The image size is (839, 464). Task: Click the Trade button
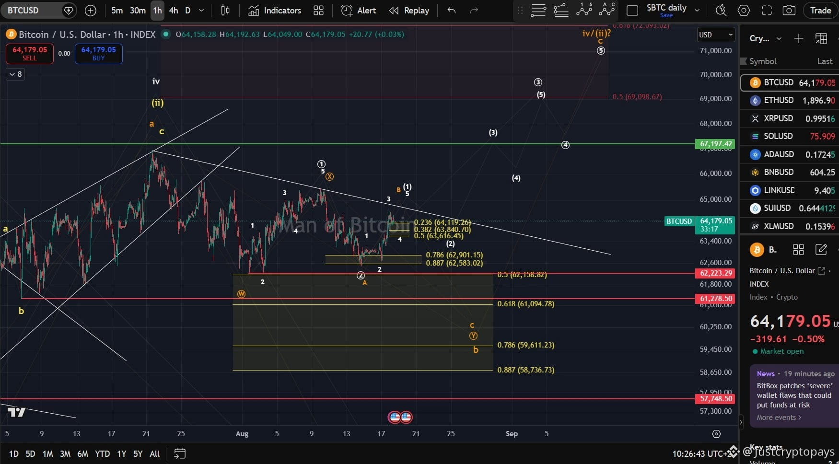tap(820, 10)
